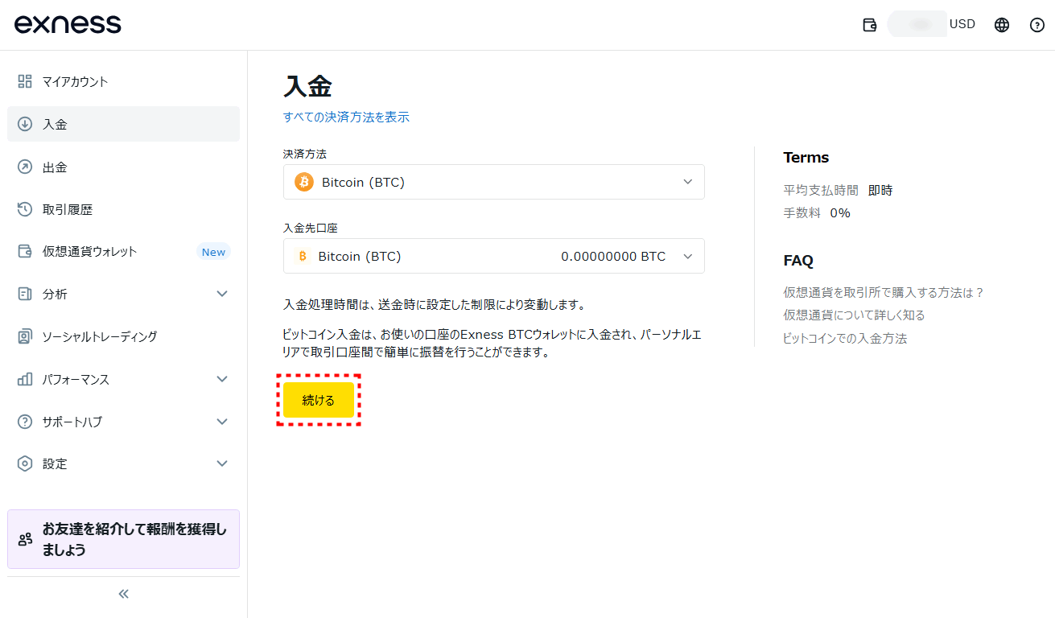1055x618 pixels.
Task: Click the FAQ heading
Action: tap(798, 261)
